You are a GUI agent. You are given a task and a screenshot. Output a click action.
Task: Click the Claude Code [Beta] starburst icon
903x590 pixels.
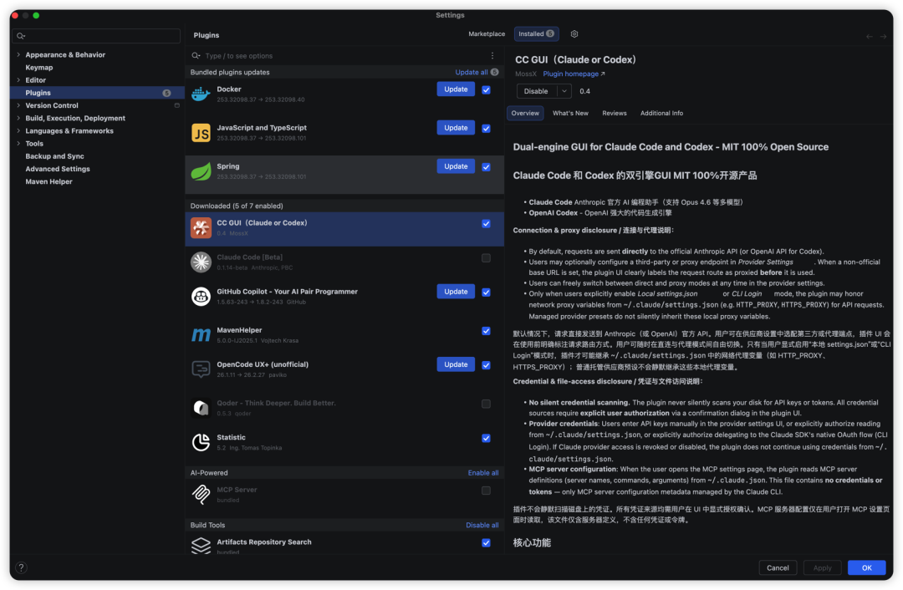(201, 262)
